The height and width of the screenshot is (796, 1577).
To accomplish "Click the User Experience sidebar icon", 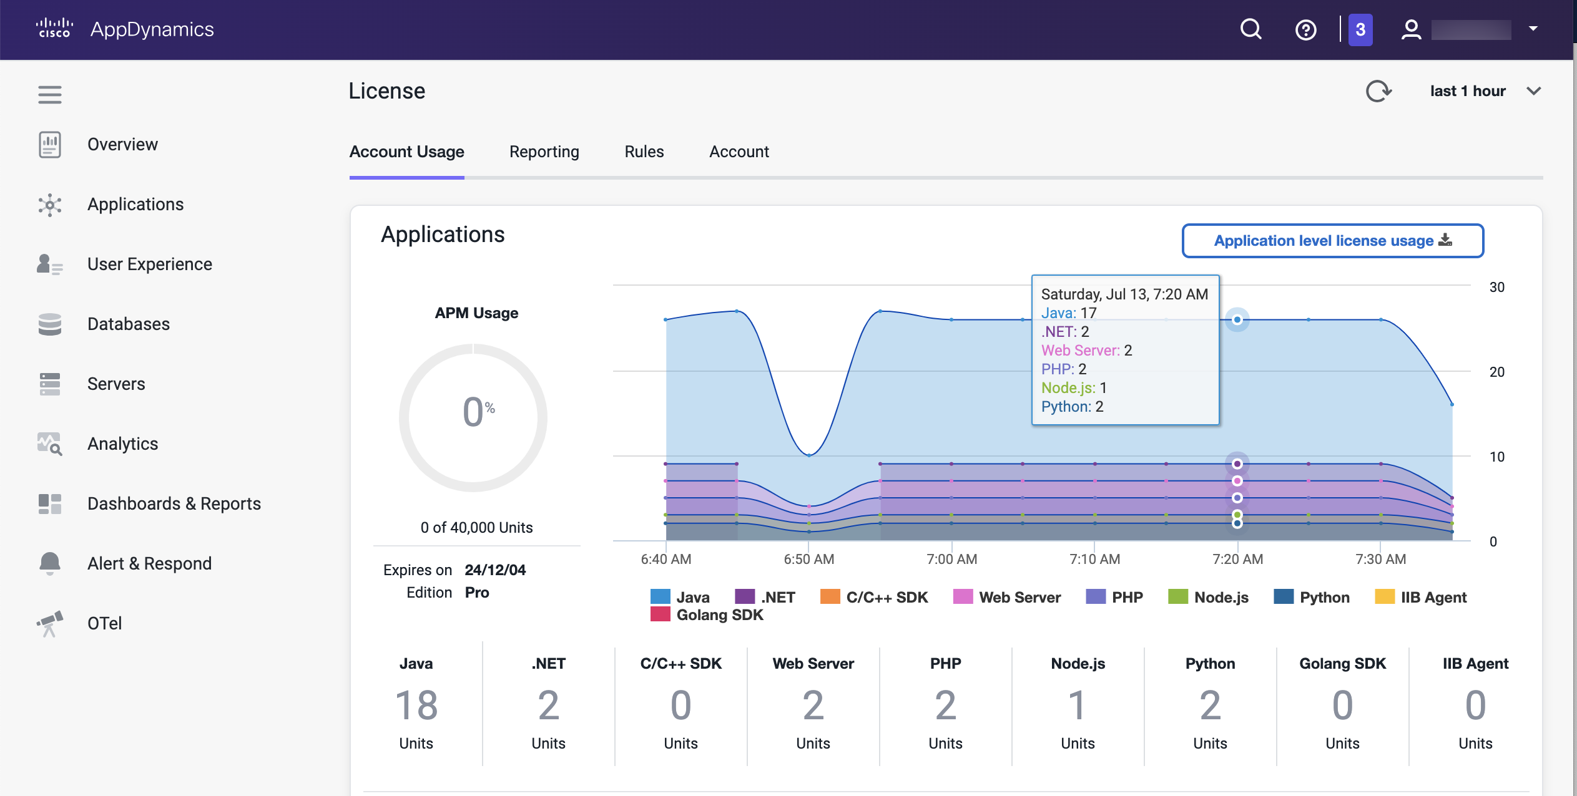I will point(50,265).
